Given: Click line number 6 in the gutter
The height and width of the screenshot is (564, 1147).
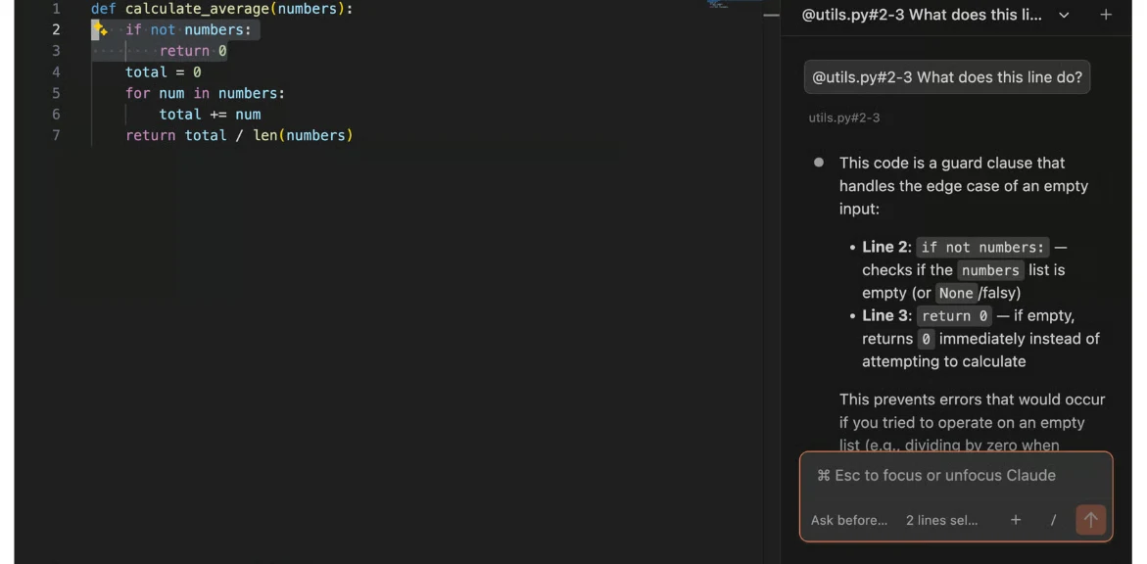Looking at the screenshot, I should [x=56, y=115].
